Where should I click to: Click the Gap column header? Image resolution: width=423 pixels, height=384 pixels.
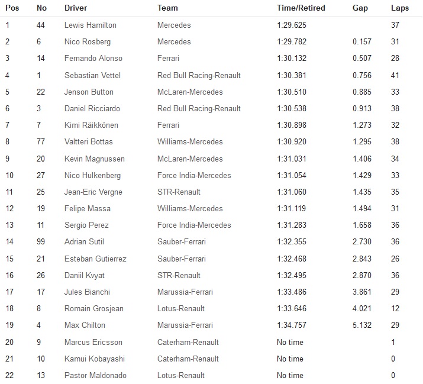pyautogui.click(x=360, y=8)
